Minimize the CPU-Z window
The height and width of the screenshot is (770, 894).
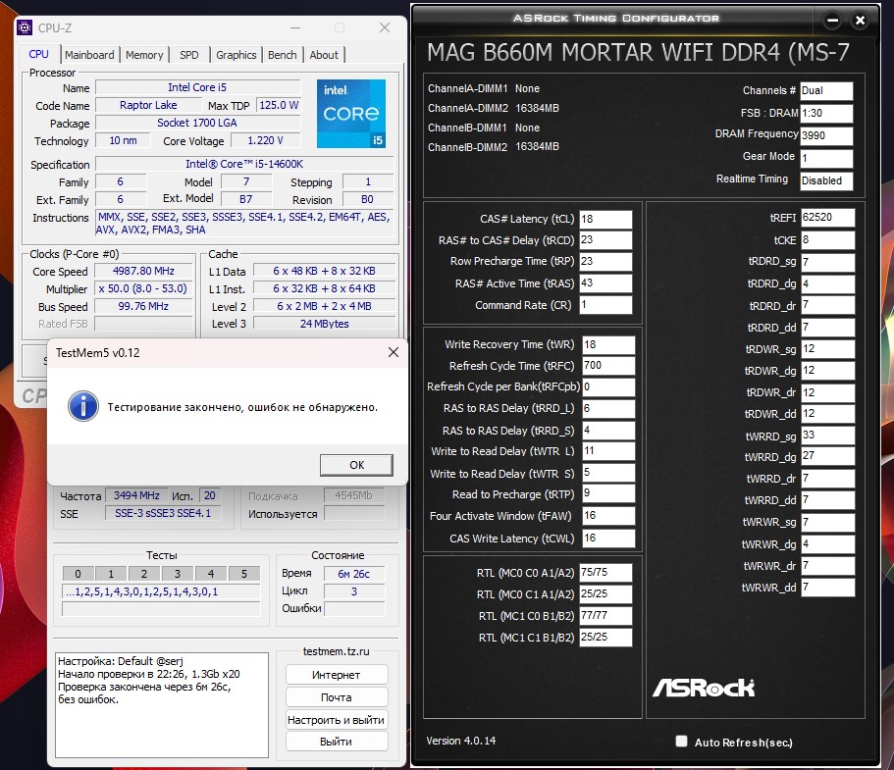[x=295, y=27]
